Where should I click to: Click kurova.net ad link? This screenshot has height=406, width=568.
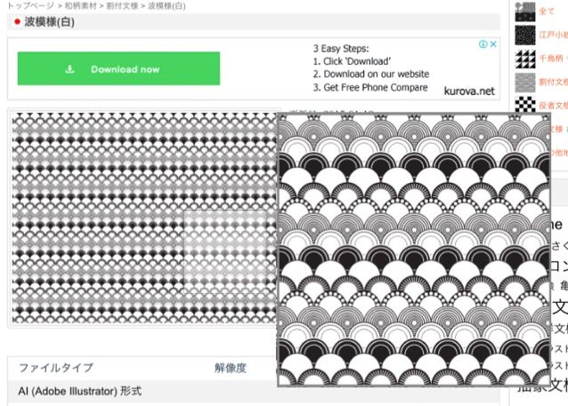point(469,92)
